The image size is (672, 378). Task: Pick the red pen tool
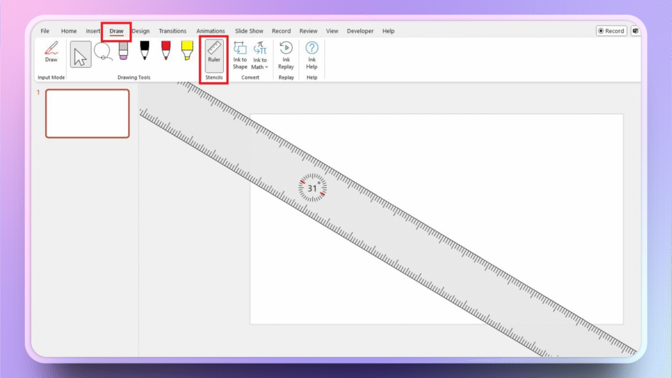click(164, 52)
